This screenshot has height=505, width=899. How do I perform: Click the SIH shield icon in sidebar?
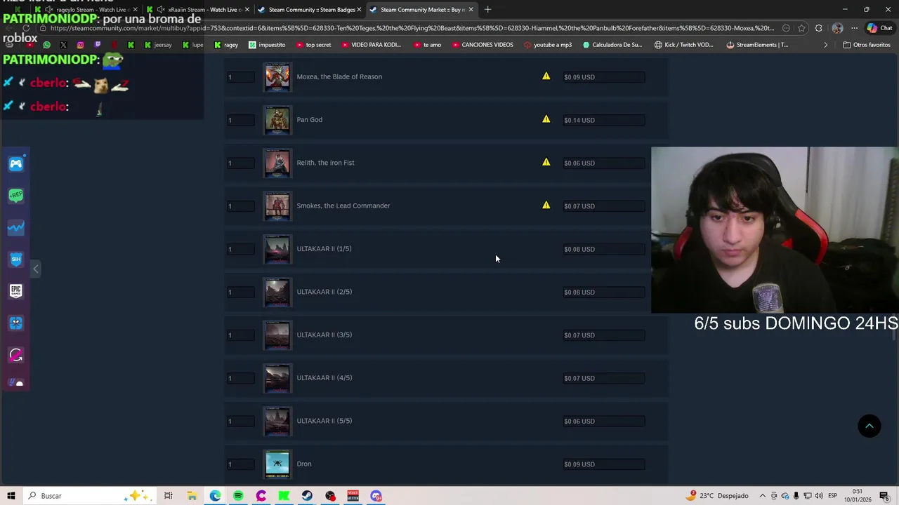click(x=16, y=259)
